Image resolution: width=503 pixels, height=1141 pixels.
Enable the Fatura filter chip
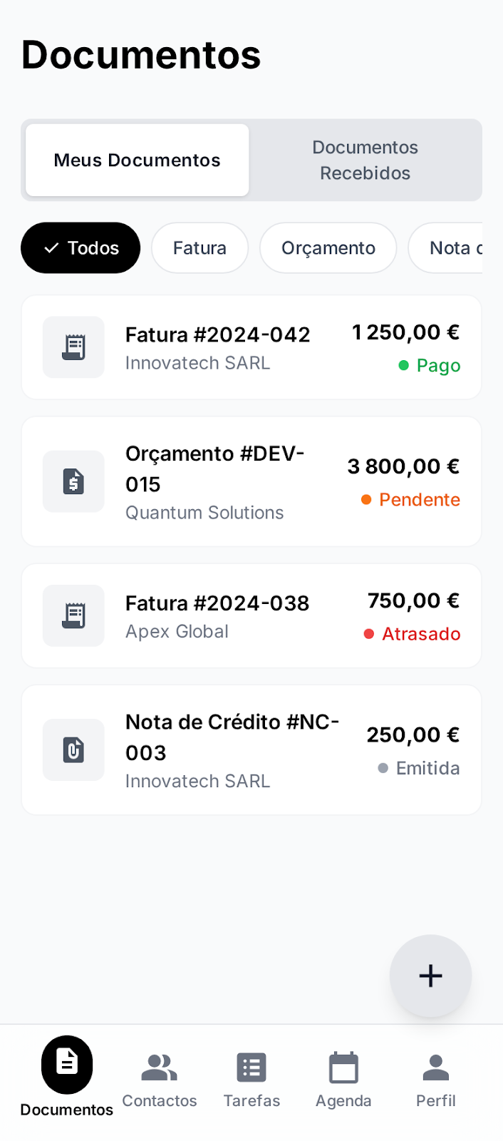[199, 247]
